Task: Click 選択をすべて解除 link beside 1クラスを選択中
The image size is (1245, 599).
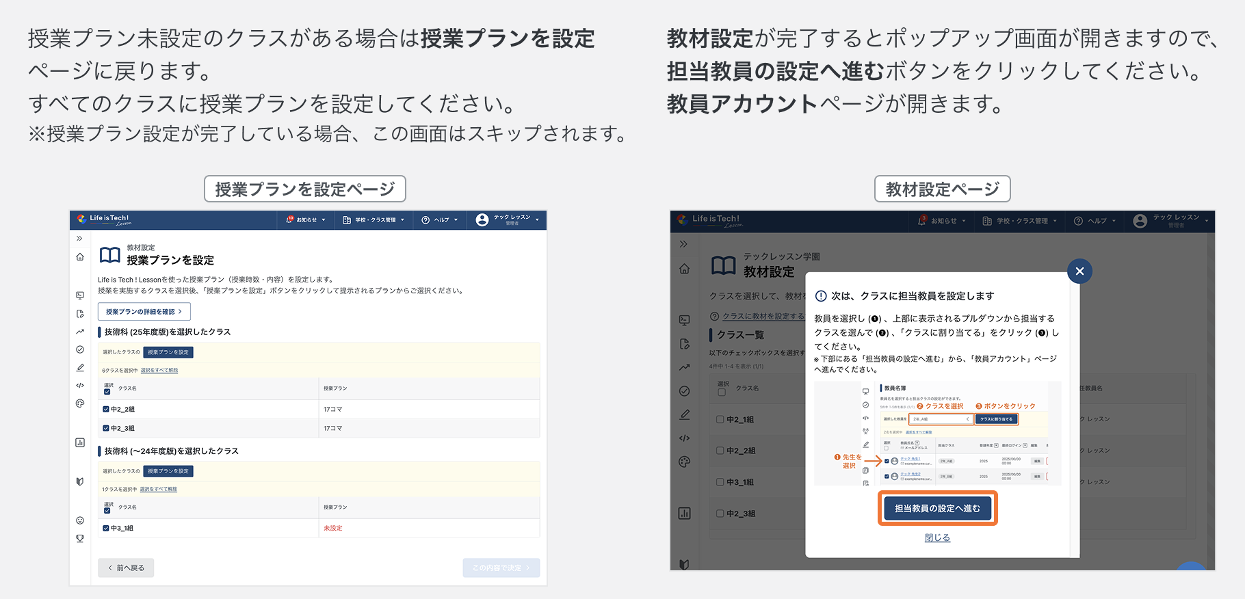Action: tap(159, 490)
